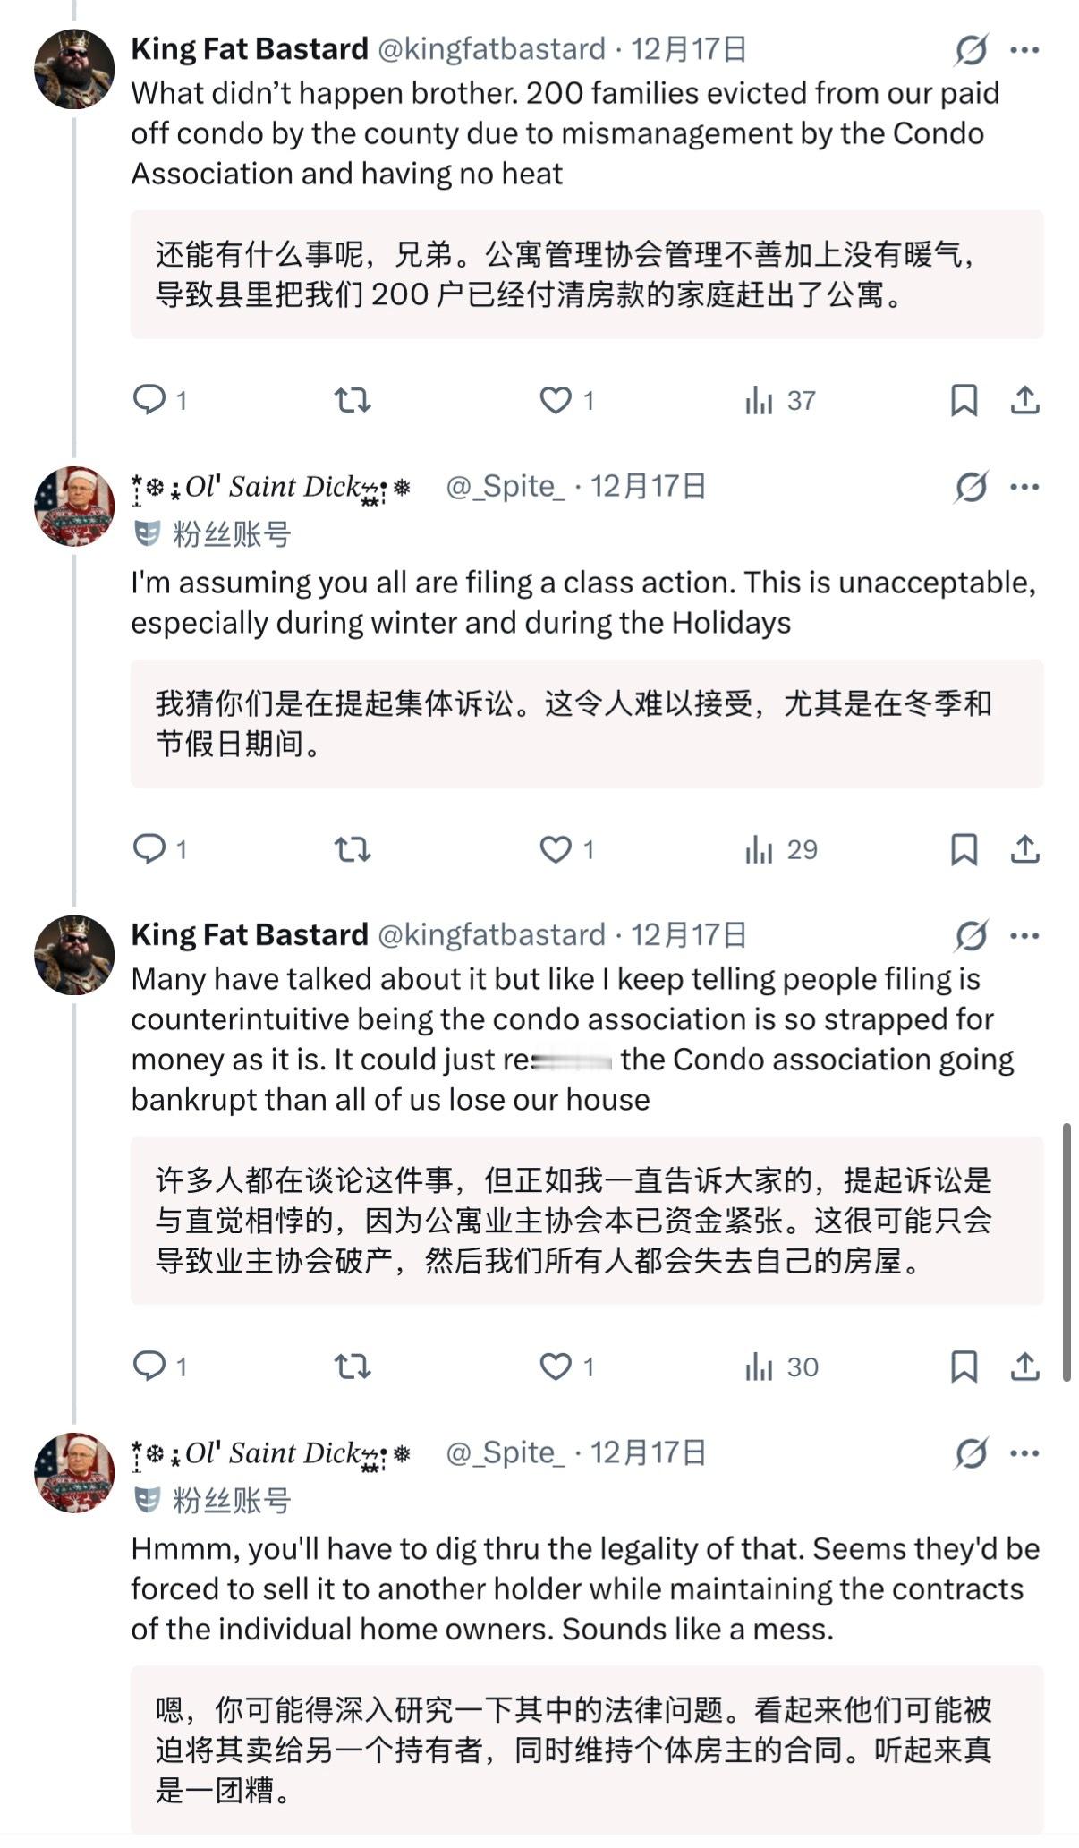The width and height of the screenshot is (1079, 1848).
Task: Open King Fat Bastard's profile avatar
Action: pyautogui.click(x=74, y=69)
